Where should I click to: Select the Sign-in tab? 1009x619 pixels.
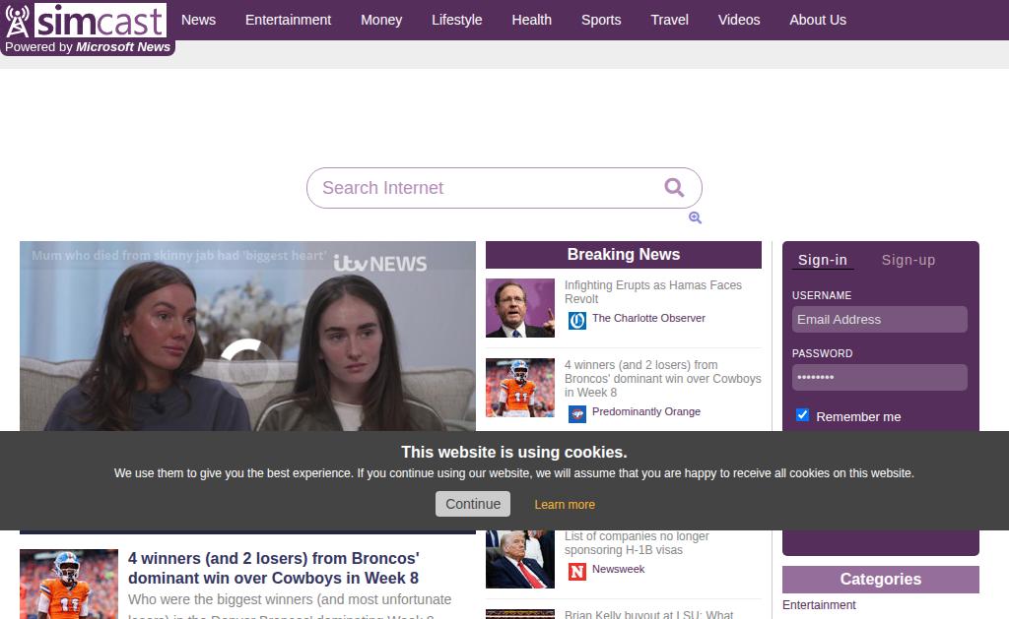[822, 260]
